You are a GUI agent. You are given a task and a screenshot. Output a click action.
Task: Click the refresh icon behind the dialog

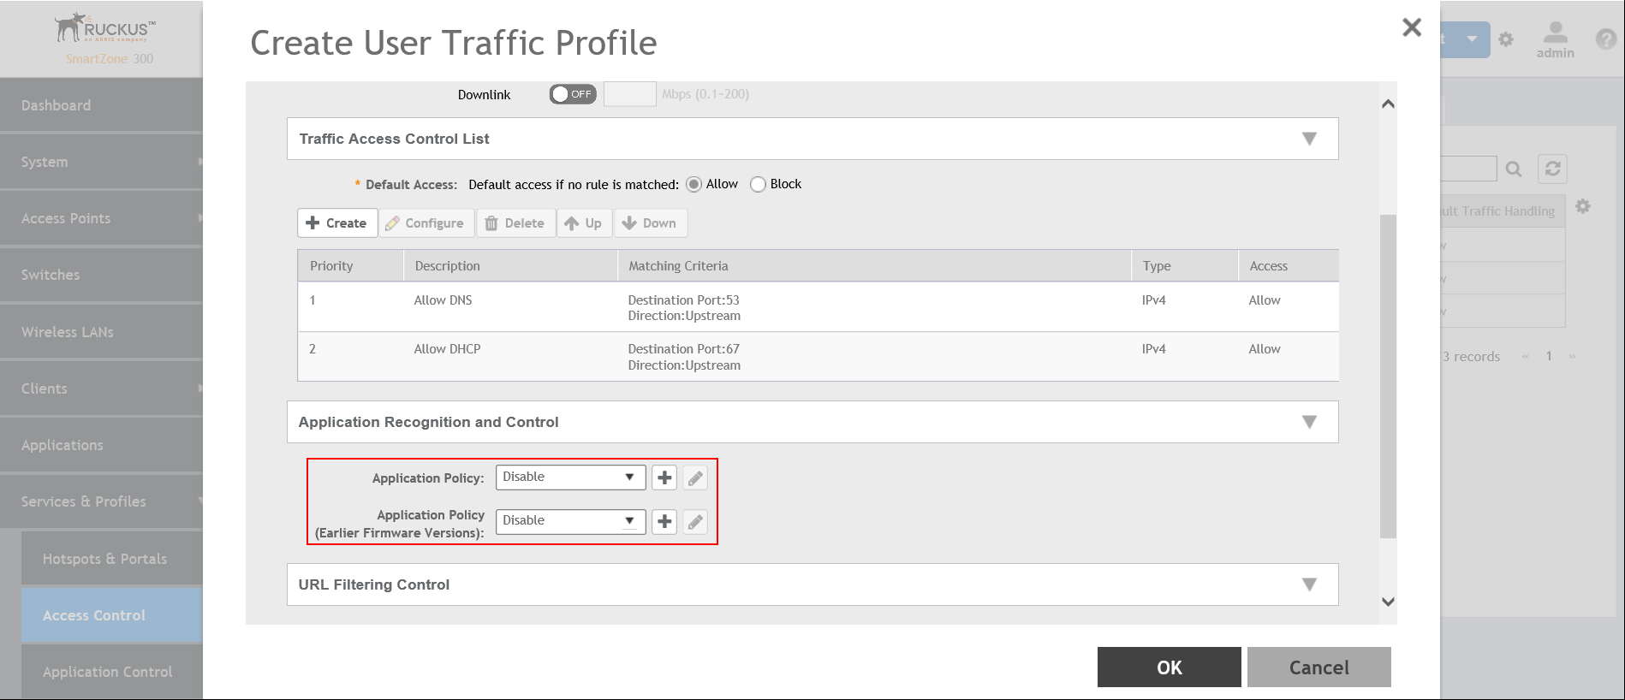pos(1552,169)
